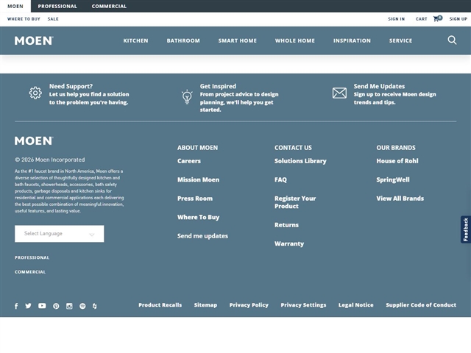
Task: Click the Send Me Updates envelope icon
Action: (339, 93)
